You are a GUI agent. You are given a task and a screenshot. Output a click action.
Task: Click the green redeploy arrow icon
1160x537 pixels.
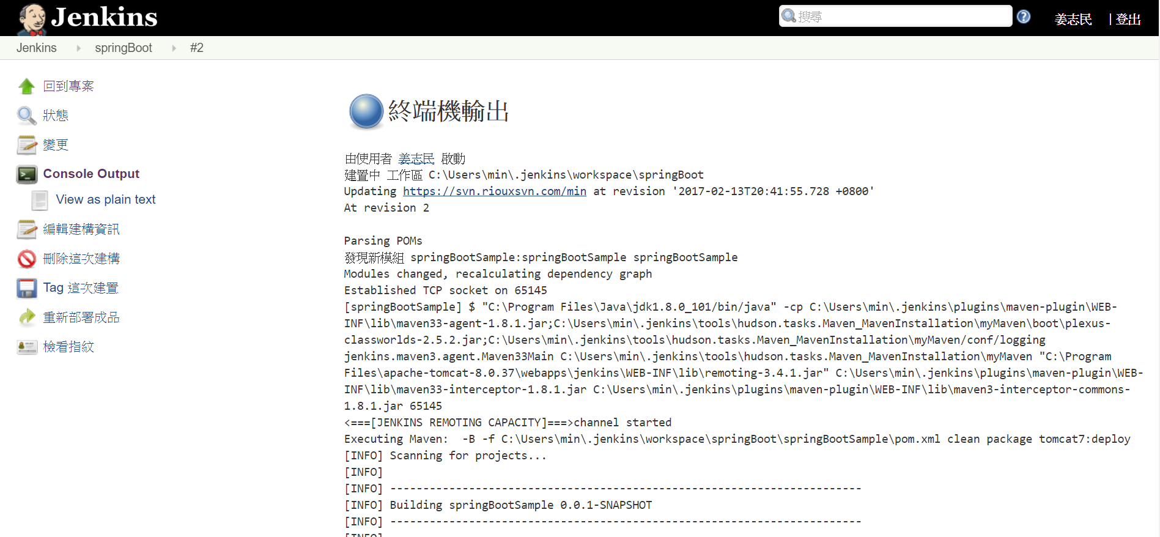click(x=26, y=317)
